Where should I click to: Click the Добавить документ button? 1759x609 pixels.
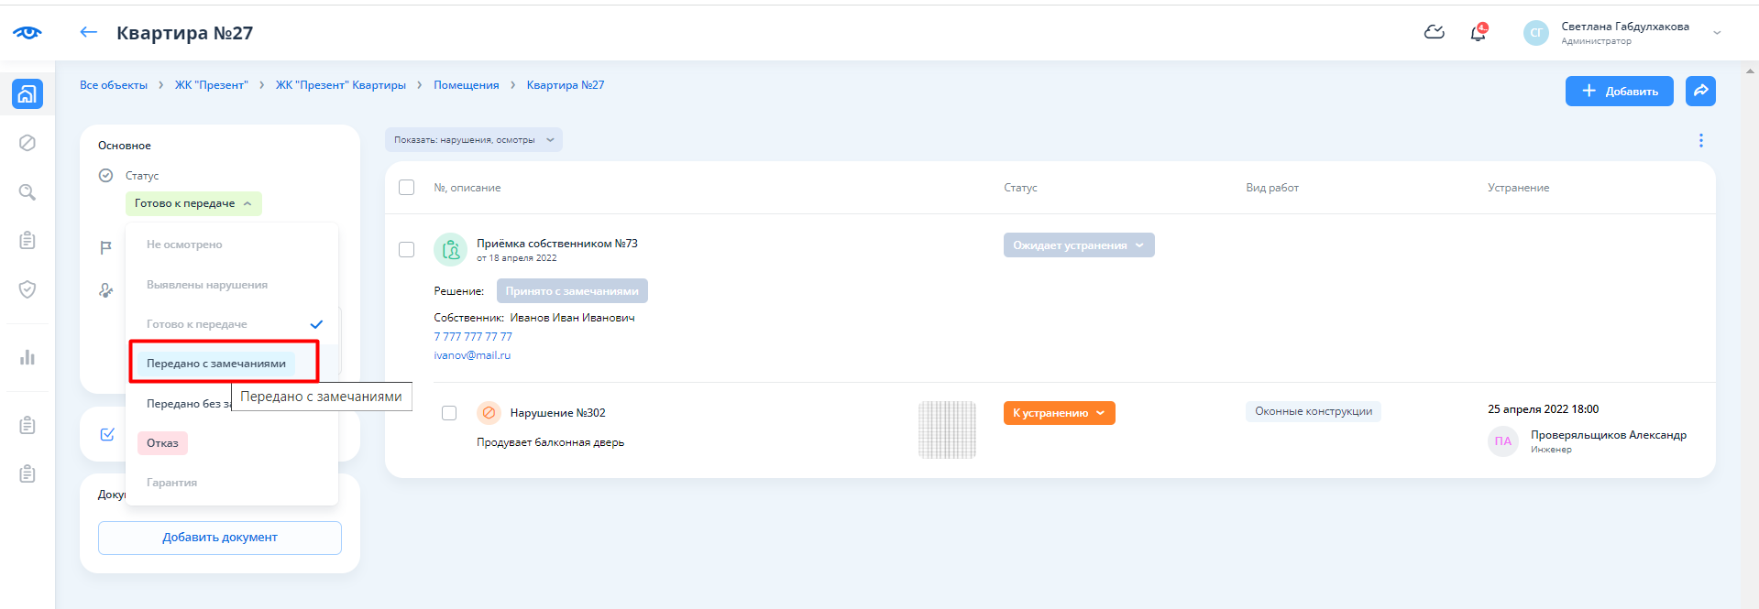click(x=220, y=538)
